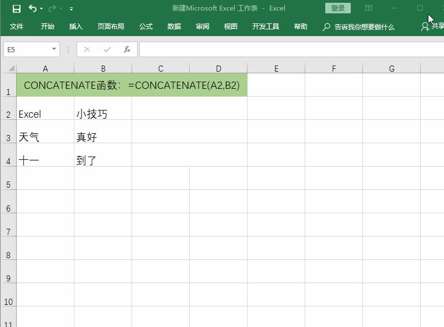This screenshot has height=327, width=444.
Task: Expand the Name Box dropdown arrow
Action: pos(54,49)
